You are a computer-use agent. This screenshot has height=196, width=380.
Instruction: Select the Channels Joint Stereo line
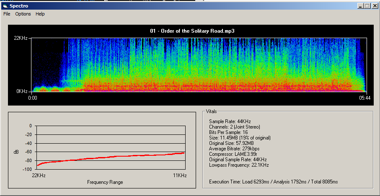click(235, 126)
